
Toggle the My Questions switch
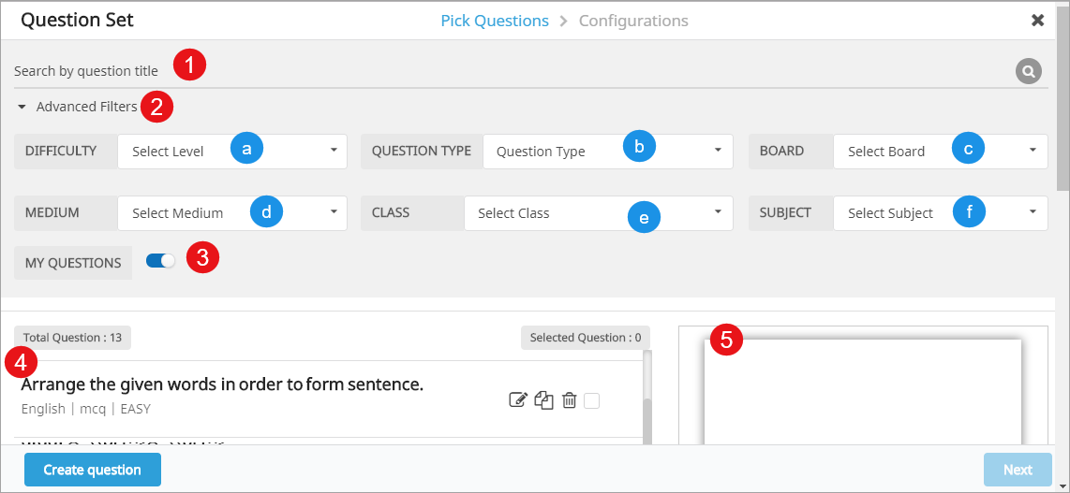160,262
